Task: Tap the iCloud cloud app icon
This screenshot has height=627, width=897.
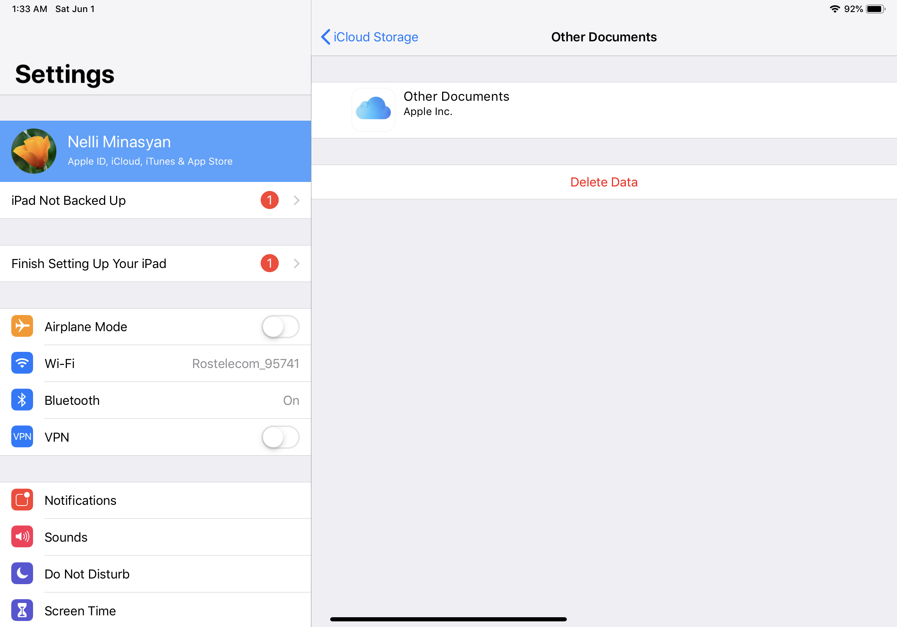Action: (373, 109)
